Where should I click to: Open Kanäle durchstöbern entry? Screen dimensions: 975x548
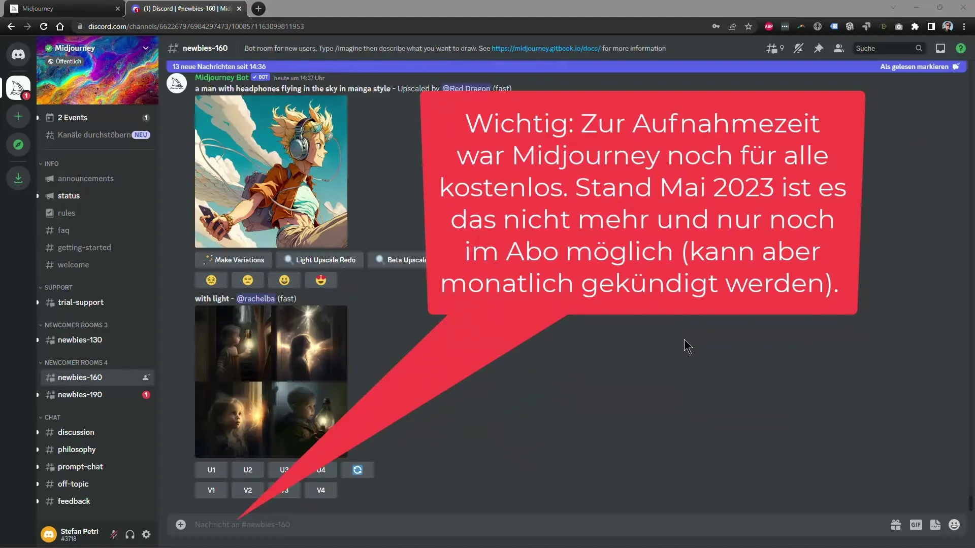[x=97, y=135]
